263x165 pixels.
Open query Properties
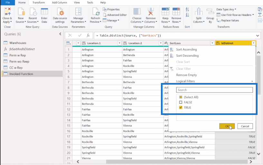coord(111,9)
